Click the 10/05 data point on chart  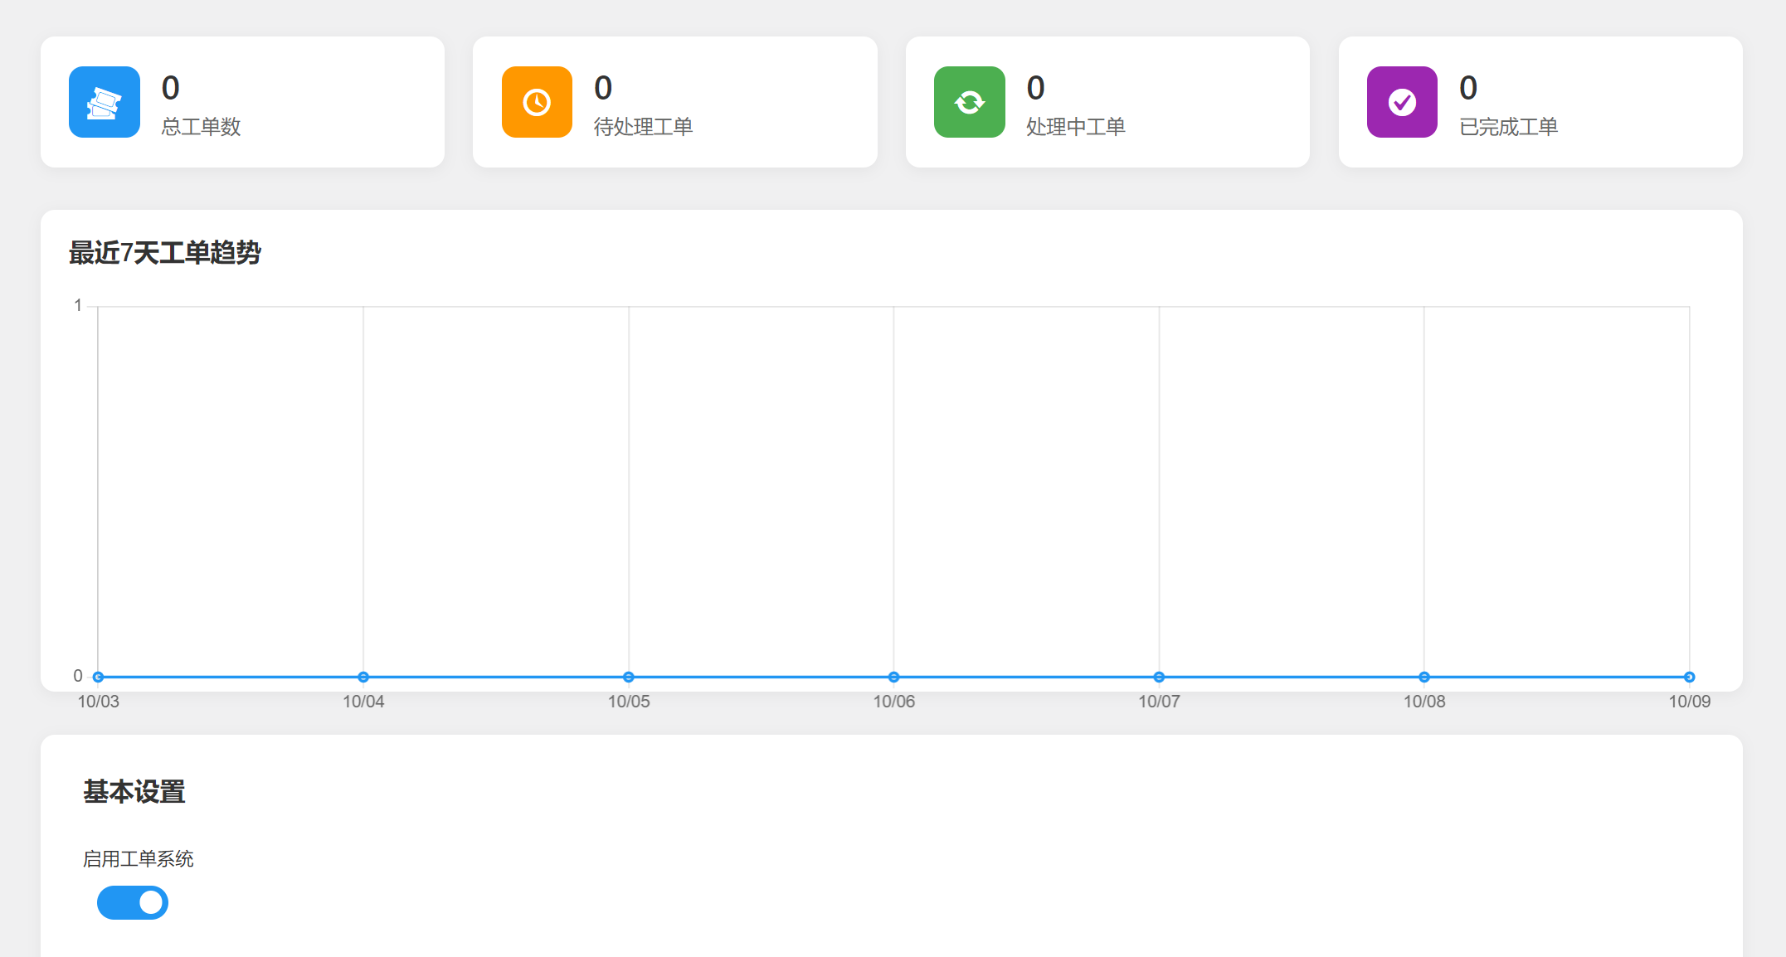point(629,677)
